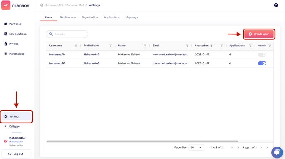285x159 pixels.
Task: Open the Page Size dropdown
Action: coord(196,147)
